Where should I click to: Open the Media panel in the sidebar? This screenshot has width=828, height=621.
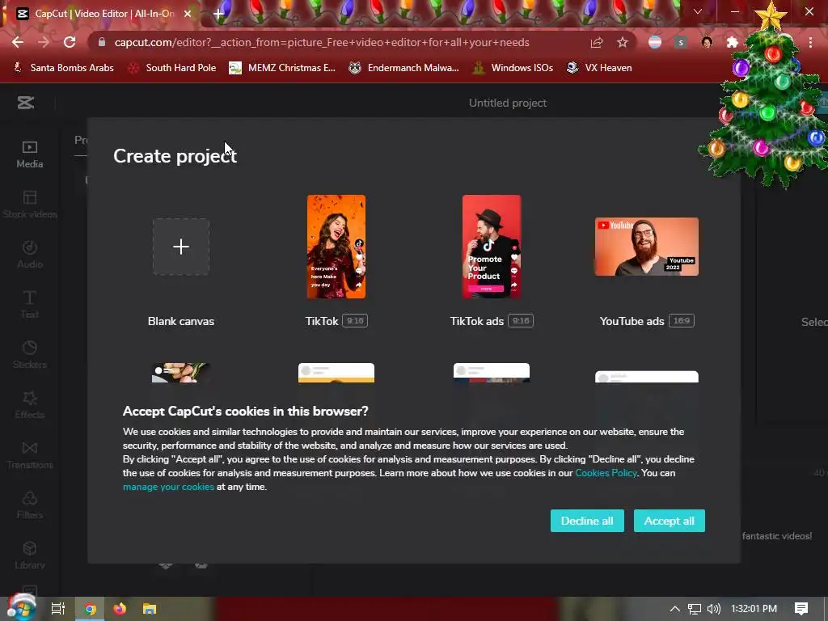point(30,154)
